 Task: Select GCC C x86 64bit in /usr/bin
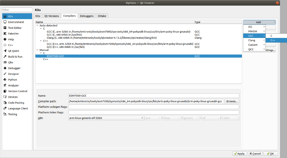139,35
